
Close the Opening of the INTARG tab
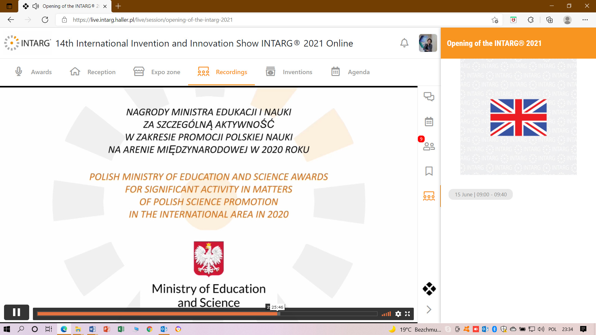pos(105,6)
